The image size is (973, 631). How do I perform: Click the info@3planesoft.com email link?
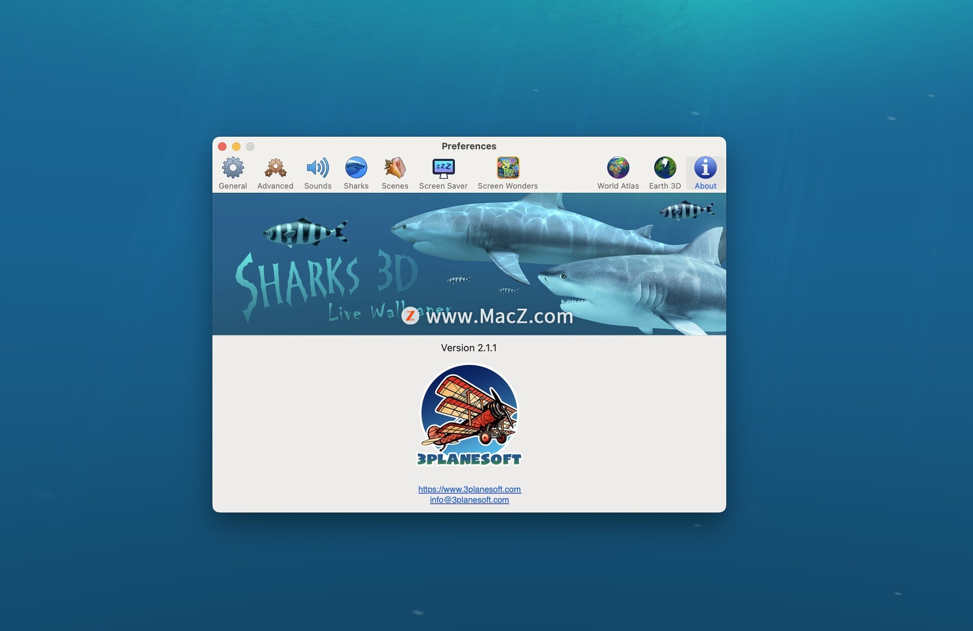(469, 500)
